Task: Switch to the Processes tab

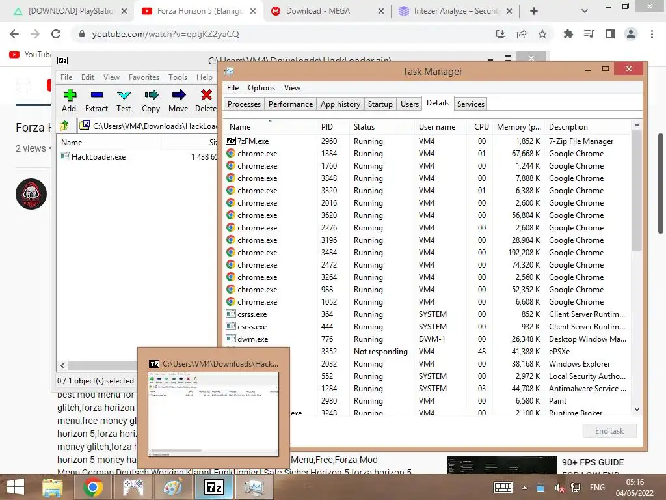Action: point(244,104)
